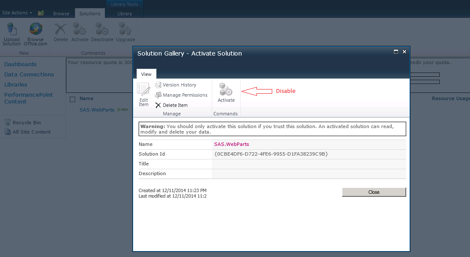The width and height of the screenshot is (470, 257).
Task: Click the 'Your resource quota is' message
Action: (x=100, y=62)
